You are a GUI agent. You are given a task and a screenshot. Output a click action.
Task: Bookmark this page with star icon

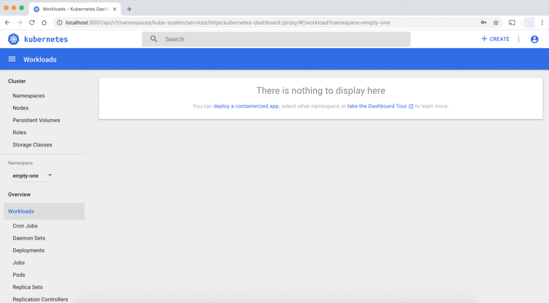(x=496, y=23)
